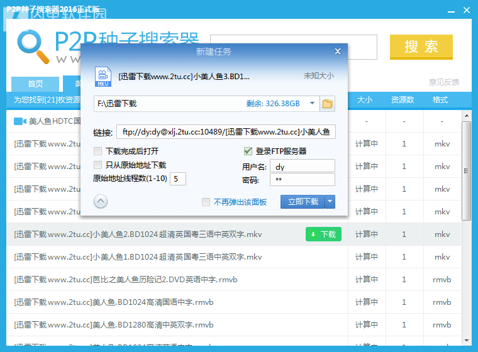Enable 只从原始地址下载 checkbox
Viewport: 478px width, 352px height.
tap(98, 165)
